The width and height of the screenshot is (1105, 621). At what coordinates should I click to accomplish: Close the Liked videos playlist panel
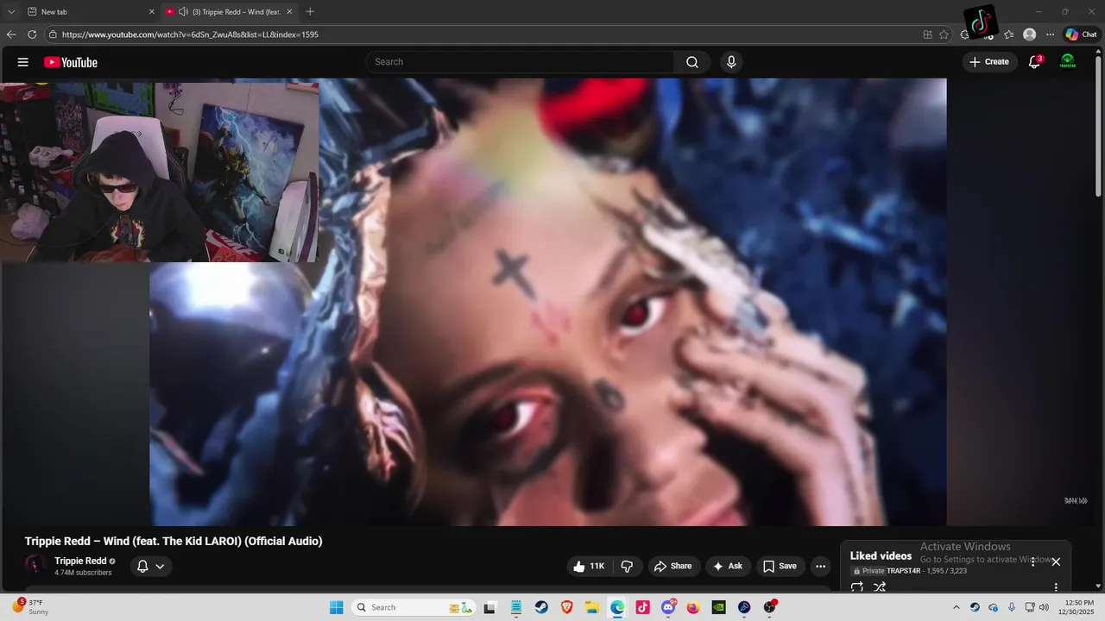pos(1056,561)
